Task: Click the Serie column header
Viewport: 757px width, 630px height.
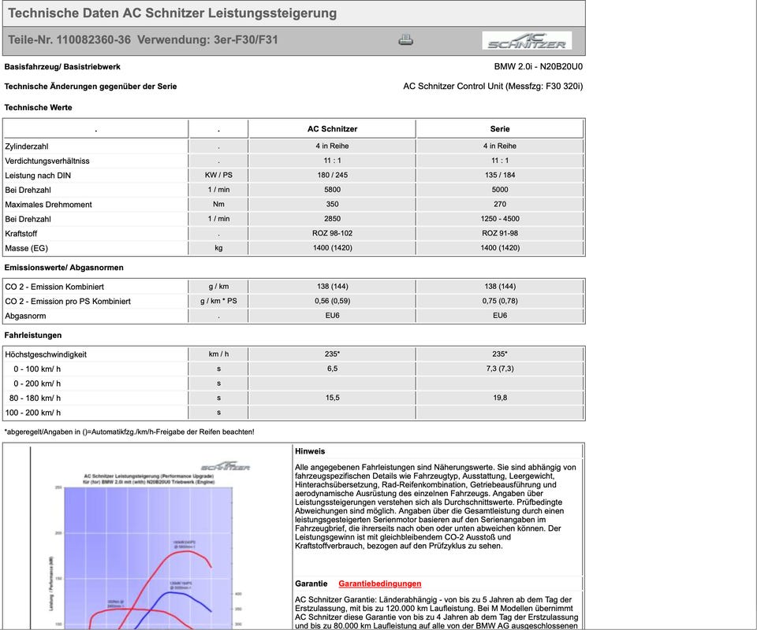Action: click(500, 128)
